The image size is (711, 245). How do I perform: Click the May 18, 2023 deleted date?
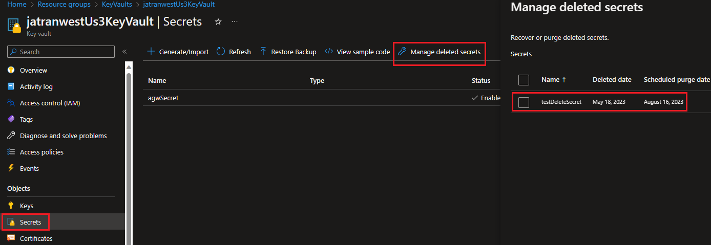(x=609, y=102)
